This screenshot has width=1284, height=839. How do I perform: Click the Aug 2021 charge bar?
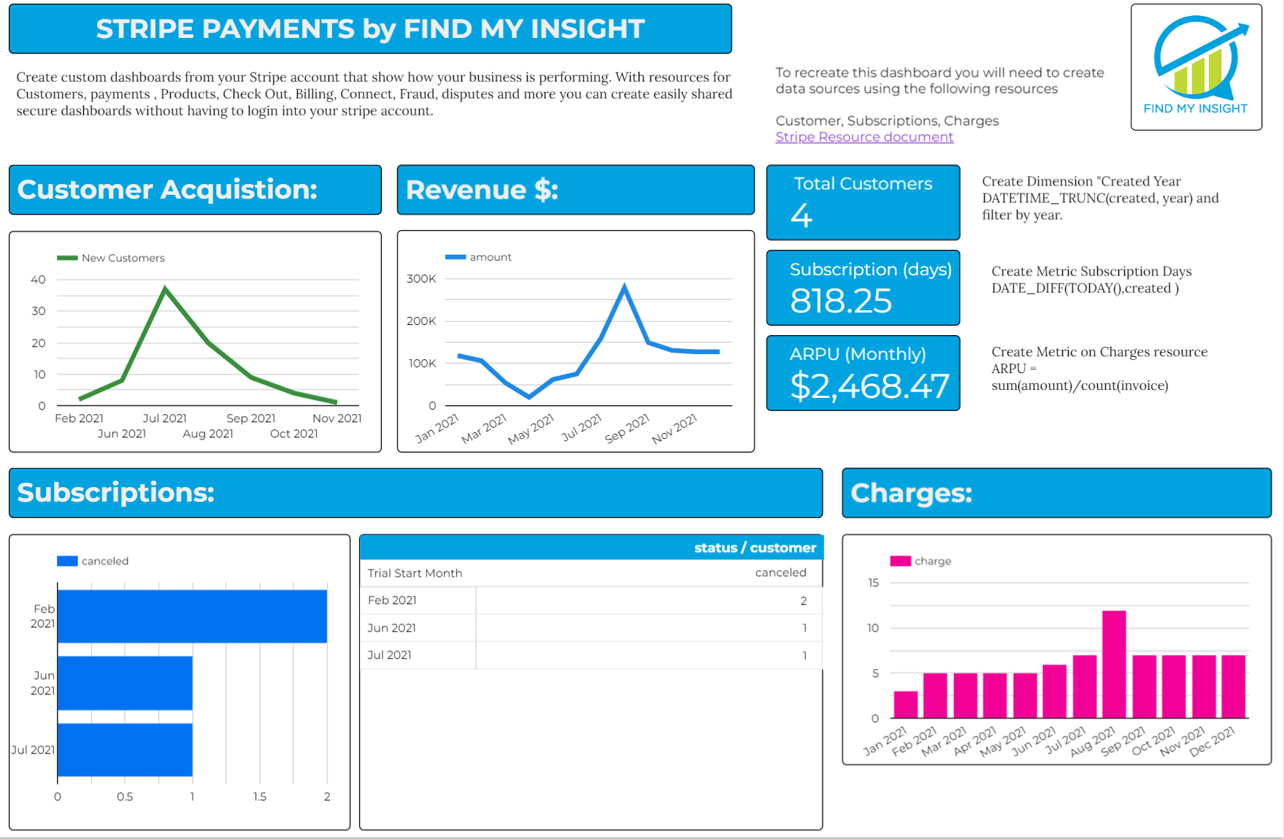(x=1114, y=664)
